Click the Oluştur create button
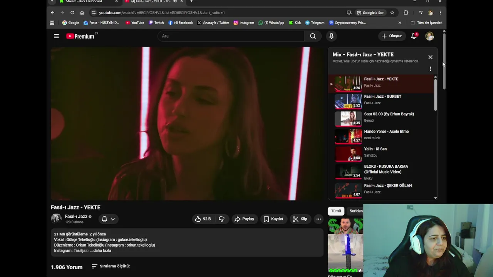This screenshot has width=493, height=277. coord(391,36)
